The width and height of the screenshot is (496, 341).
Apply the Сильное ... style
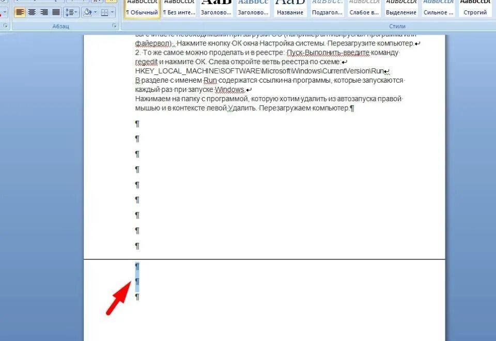coord(438,9)
